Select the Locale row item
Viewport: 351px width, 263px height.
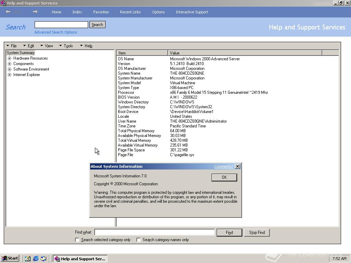pos(123,116)
